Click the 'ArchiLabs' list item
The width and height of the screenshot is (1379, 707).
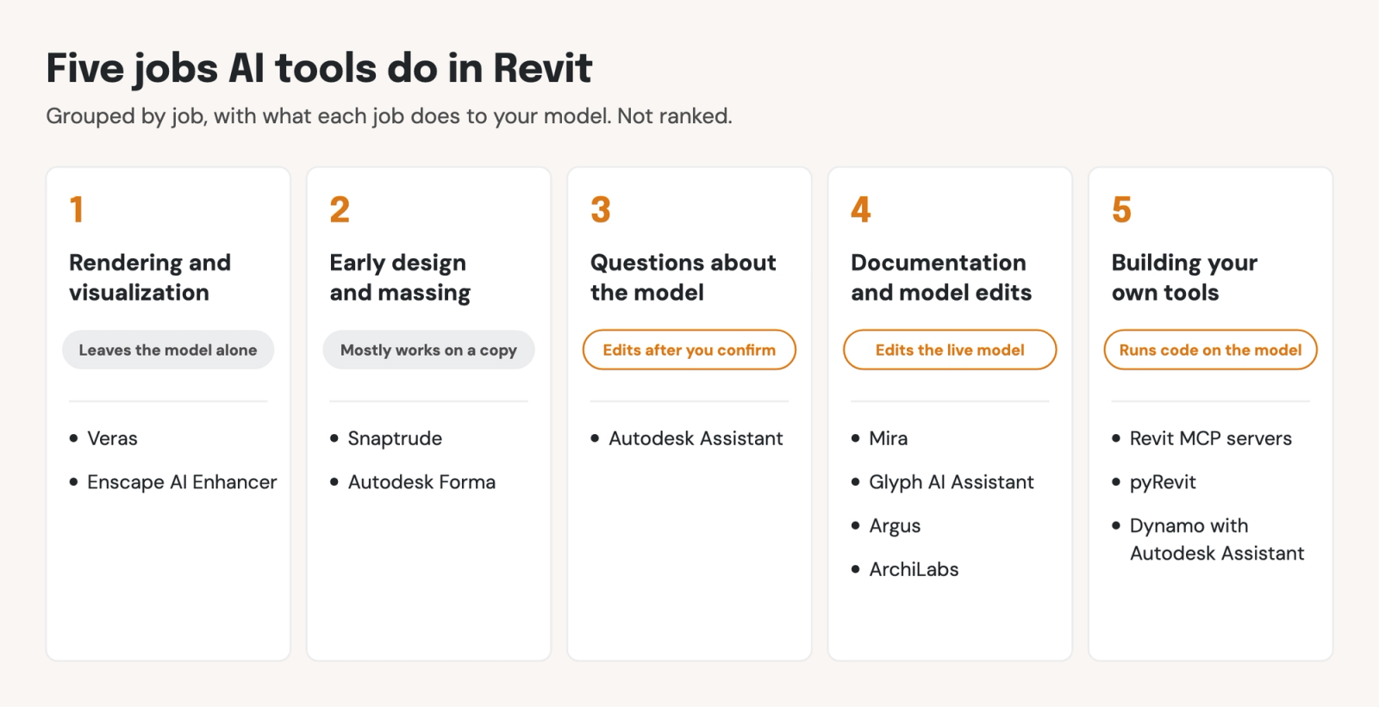click(914, 569)
